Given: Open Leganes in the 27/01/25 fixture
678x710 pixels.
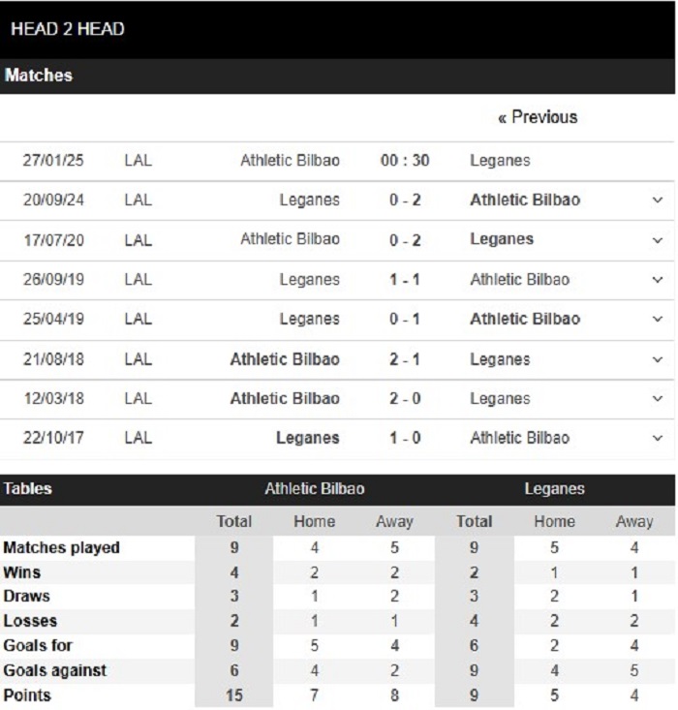Looking at the screenshot, I should click(500, 160).
